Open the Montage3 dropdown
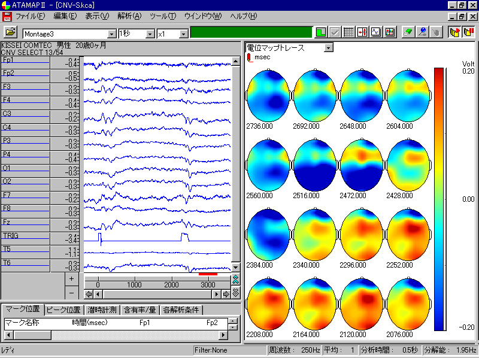Screen dimensions: 479x358 pos(111,34)
